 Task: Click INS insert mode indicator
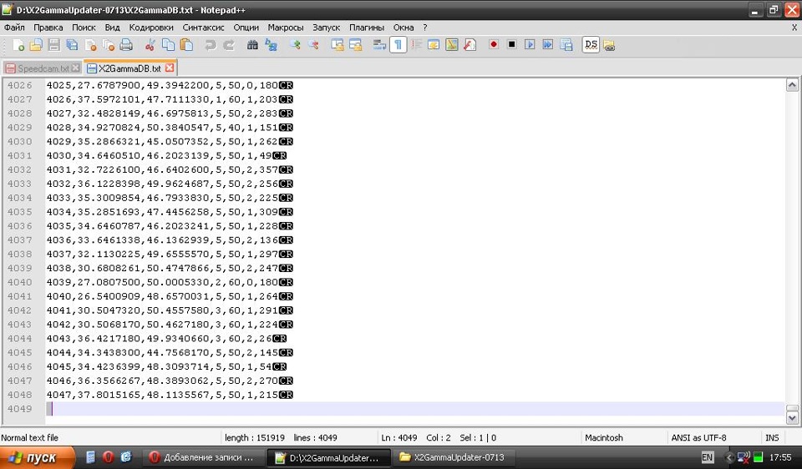(x=772, y=438)
